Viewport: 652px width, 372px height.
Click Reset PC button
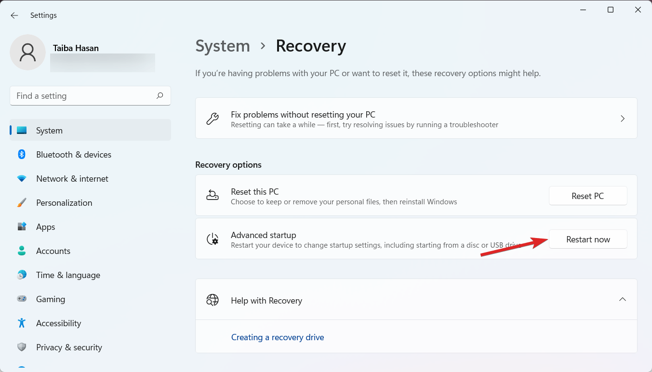click(x=588, y=196)
